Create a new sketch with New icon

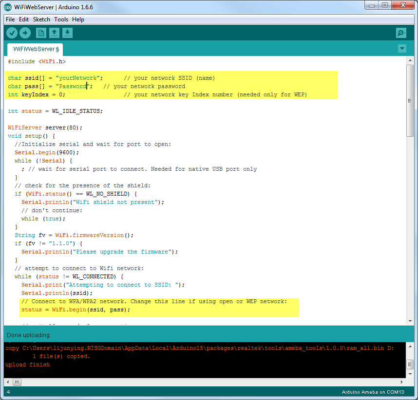pyautogui.click(x=41, y=33)
